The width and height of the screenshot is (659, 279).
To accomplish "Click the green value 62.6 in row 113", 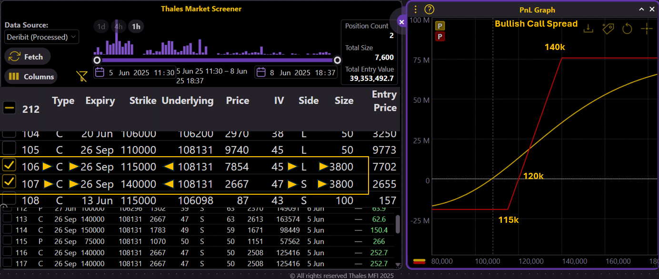I will tap(379, 219).
